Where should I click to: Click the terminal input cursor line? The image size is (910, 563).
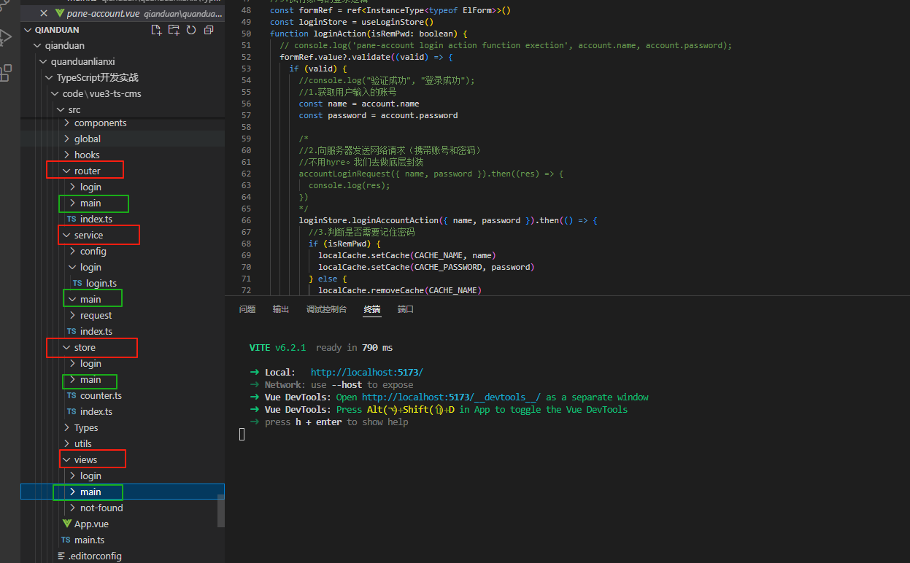pyautogui.click(x=242, y=434)
